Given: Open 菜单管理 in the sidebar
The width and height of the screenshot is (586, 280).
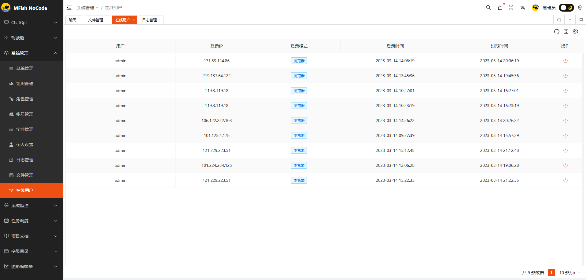Looking at the screenshot, I should click(31, 68).
